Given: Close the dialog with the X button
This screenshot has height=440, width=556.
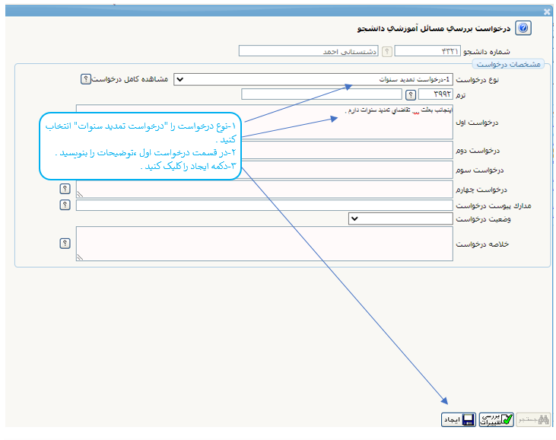Looking at the screenshot, I should click(546, 12).
